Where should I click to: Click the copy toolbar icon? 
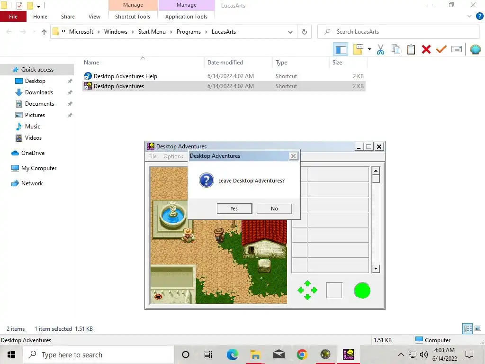click(x=395, y=49)
